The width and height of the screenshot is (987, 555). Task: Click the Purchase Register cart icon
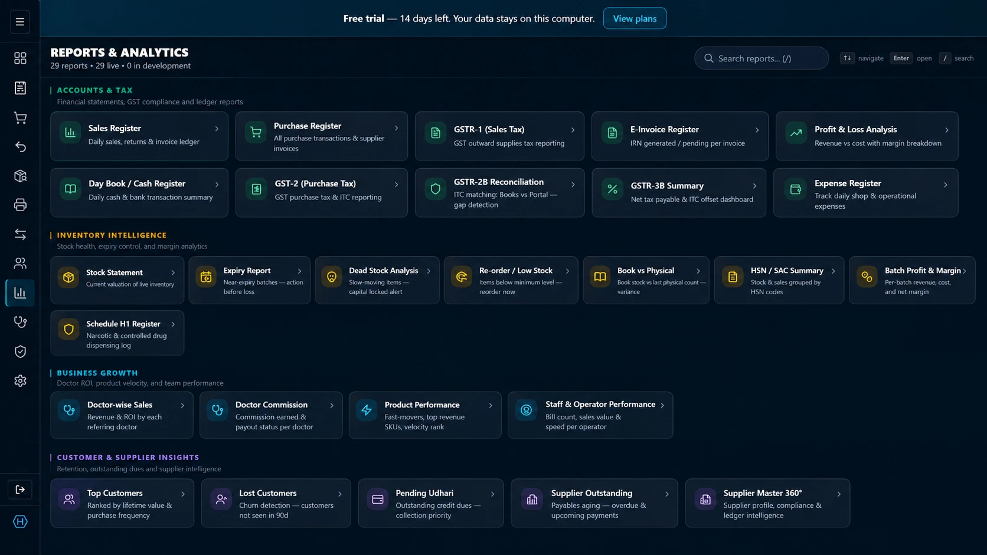(x=256, y=133)
